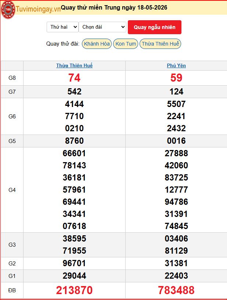Open the 'Thứ hai' weekday dropdown
This screenshot has width=227, height=300.
(x=62, y=27)
